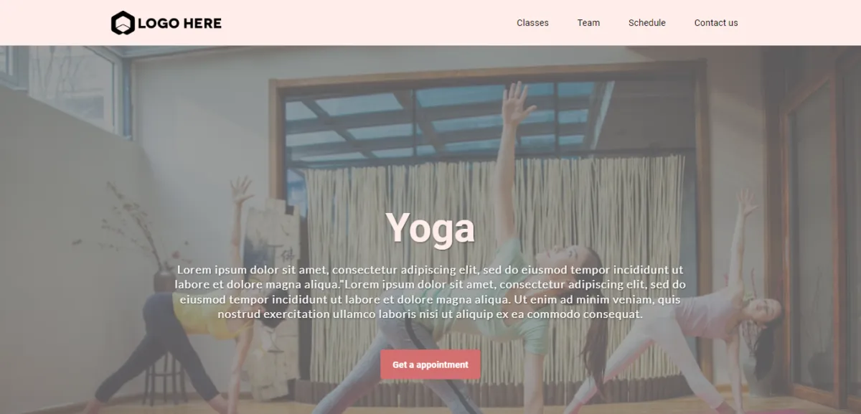The width and height of the screenshot is (861, 414).
Task: Open the Classes menu item
Action: [x=532, y=23]
